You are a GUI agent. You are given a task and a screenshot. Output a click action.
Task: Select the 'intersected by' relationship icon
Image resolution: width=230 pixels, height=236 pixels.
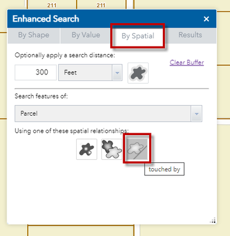111,149
